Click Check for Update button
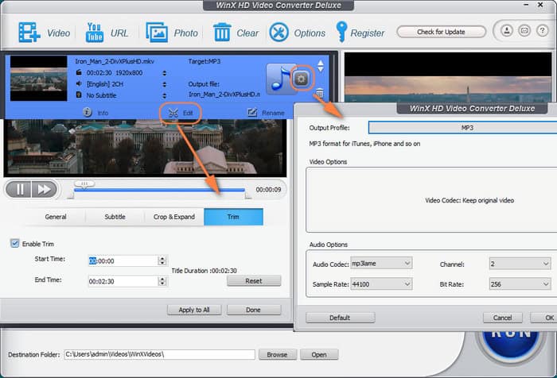This screenshot has height=378, width=557. coord(441,32)
